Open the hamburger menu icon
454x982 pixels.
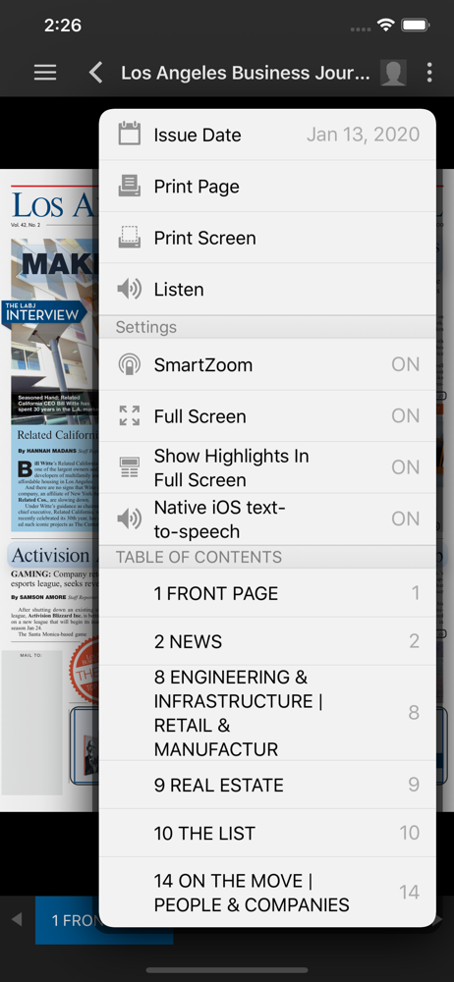(x=45, y=73)
